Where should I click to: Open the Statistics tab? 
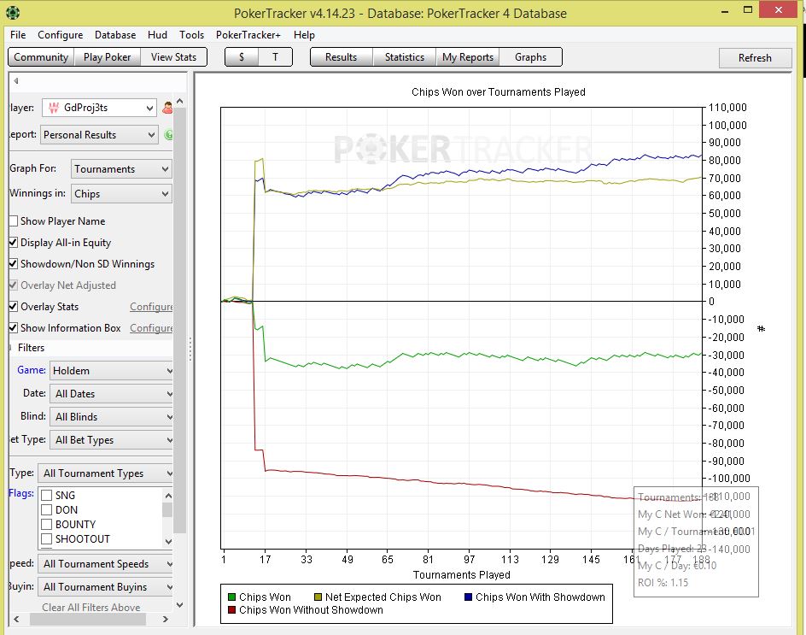pyautogui.click(x=405, y=57)
